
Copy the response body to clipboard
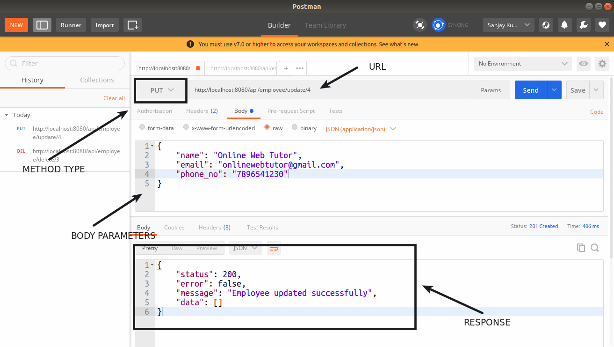pos(581,248)
